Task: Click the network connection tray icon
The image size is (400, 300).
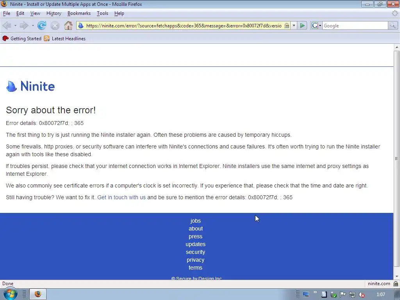Action: coord(352,295)
